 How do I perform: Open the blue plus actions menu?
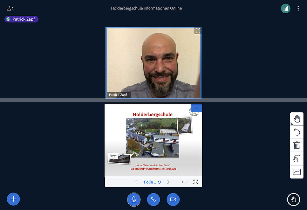click(x=13, y=199)
